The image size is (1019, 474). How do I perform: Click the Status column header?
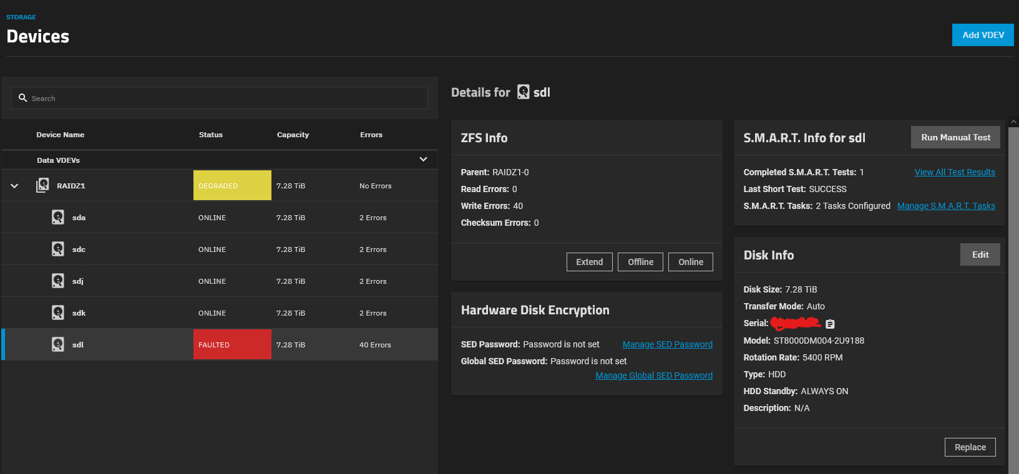click(x=211, y=135)
